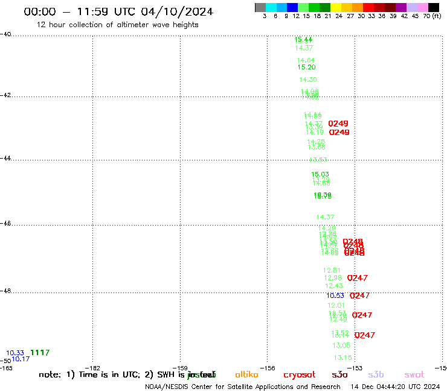This screenshot has height=392, width=447.
Task: Click the -42 latitude axis label
Action: pos(5,95)
